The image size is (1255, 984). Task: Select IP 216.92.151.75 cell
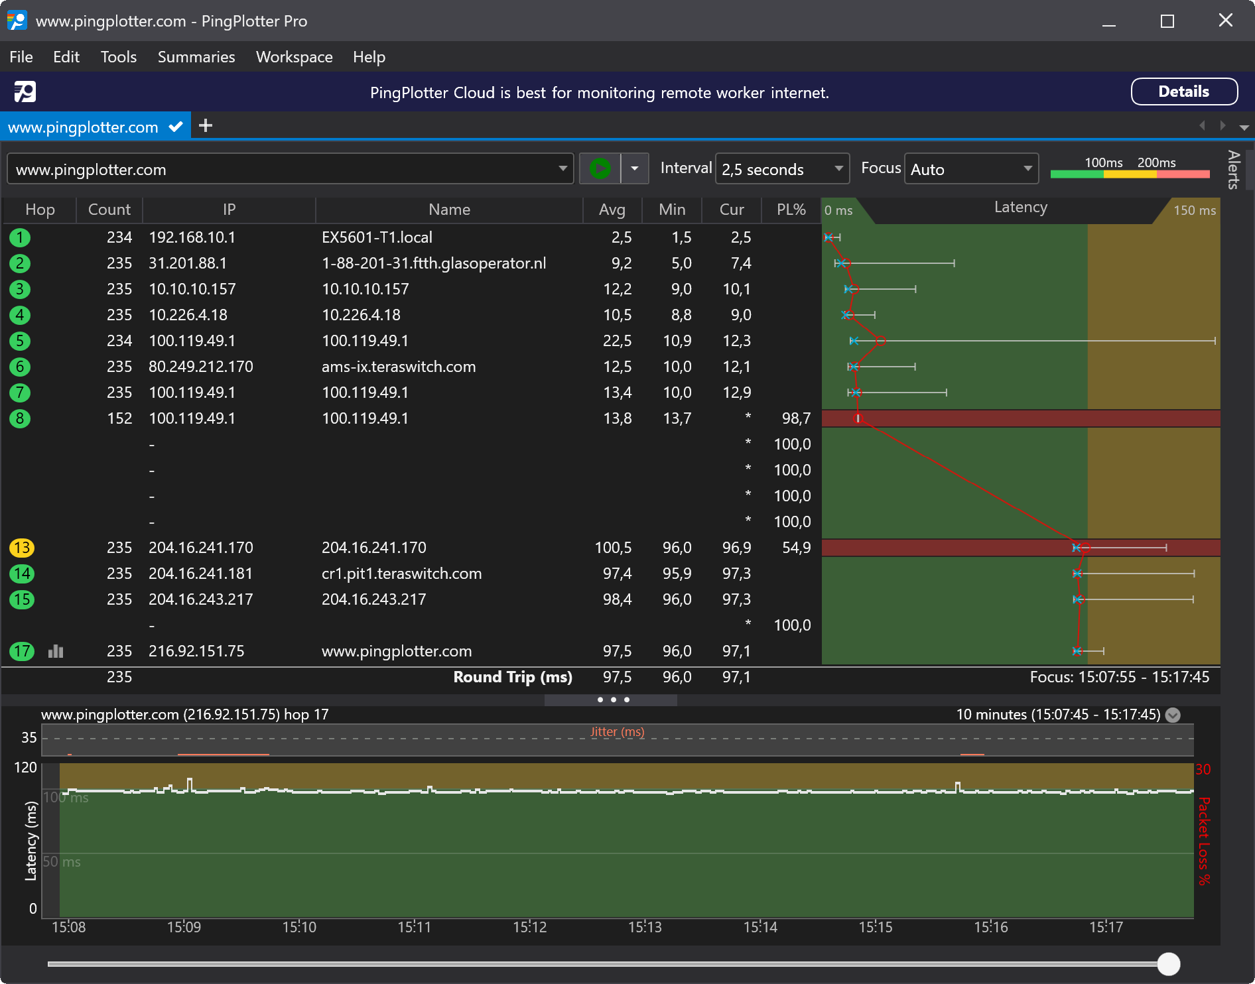196,651
